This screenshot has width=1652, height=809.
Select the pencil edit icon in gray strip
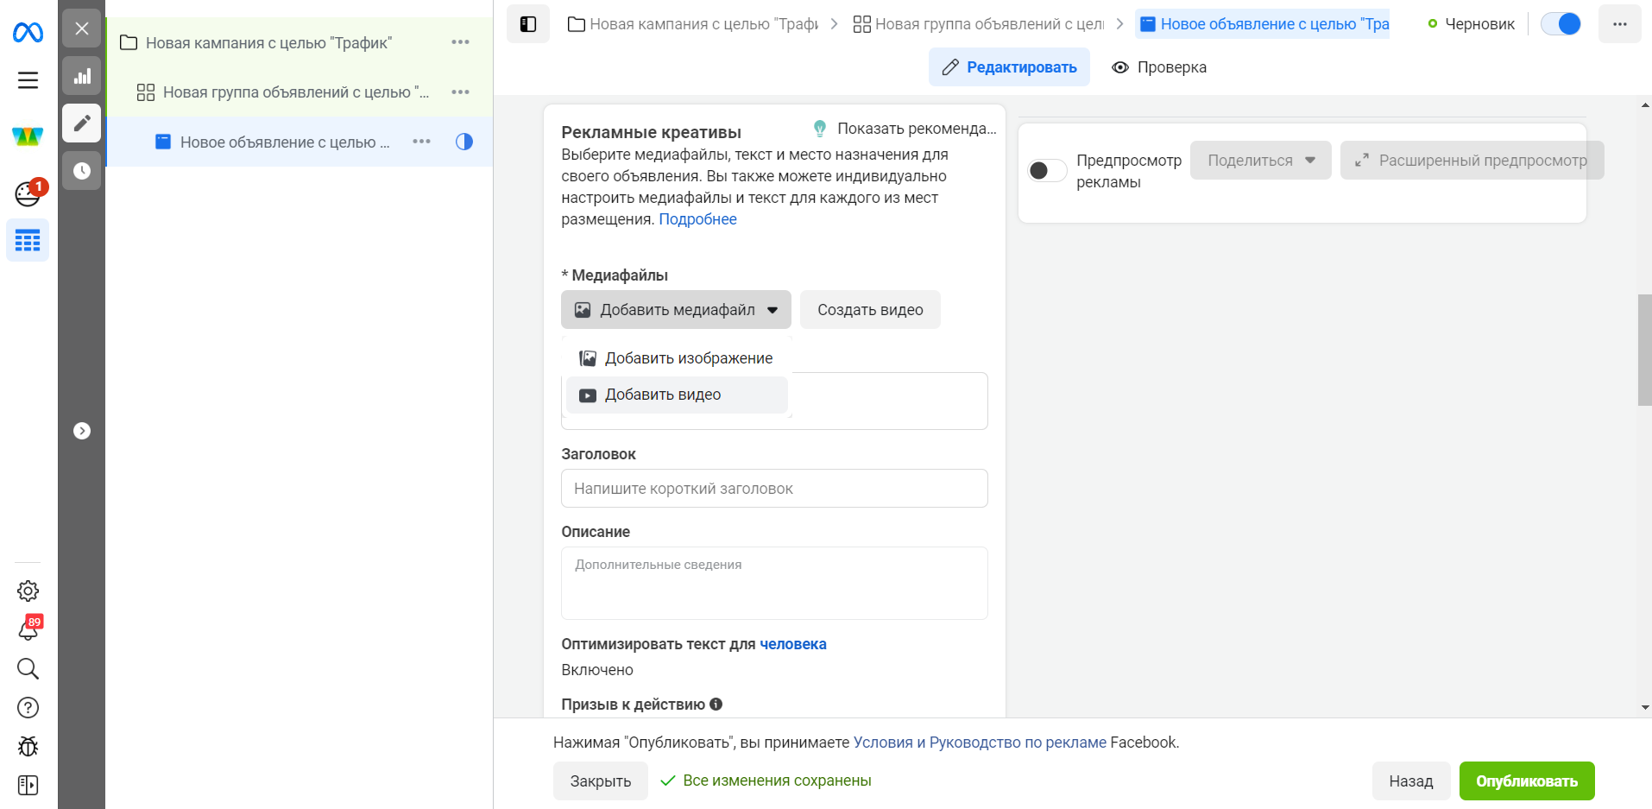point(82,123)
